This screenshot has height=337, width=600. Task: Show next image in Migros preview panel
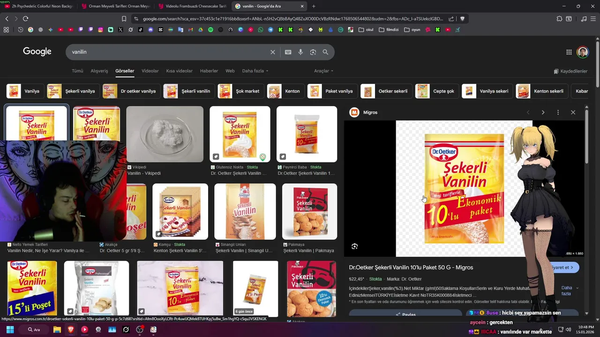[543, 112]
